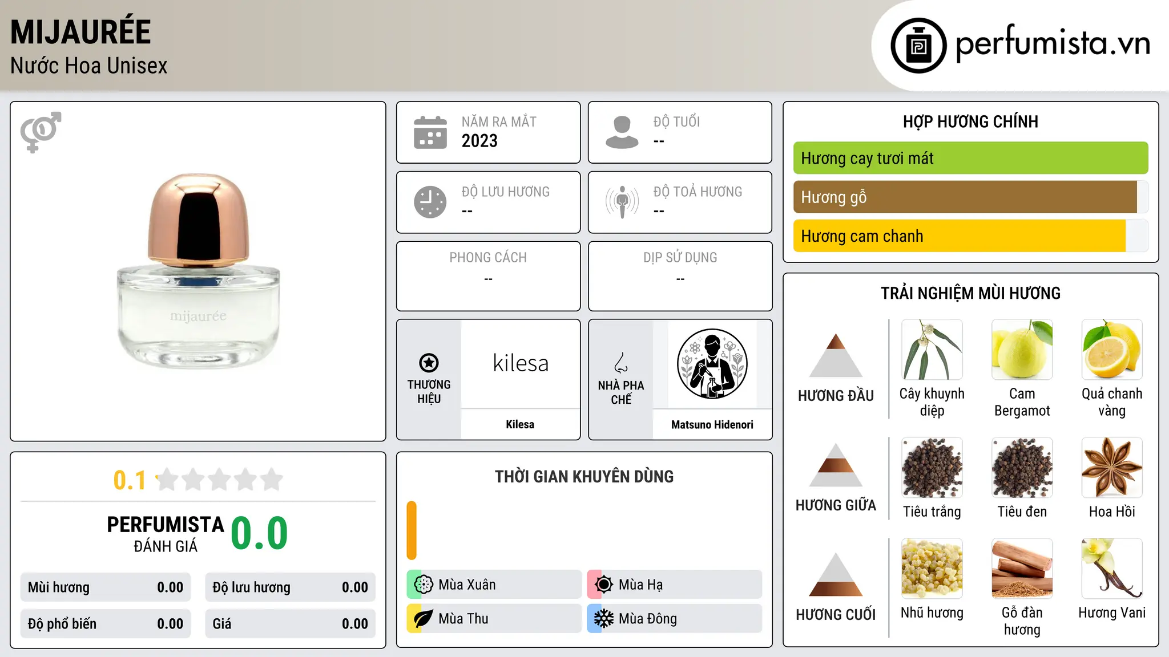The image size is (1169, 657).
Task: Click the launch year value 2023
Action: click(479, 141)
